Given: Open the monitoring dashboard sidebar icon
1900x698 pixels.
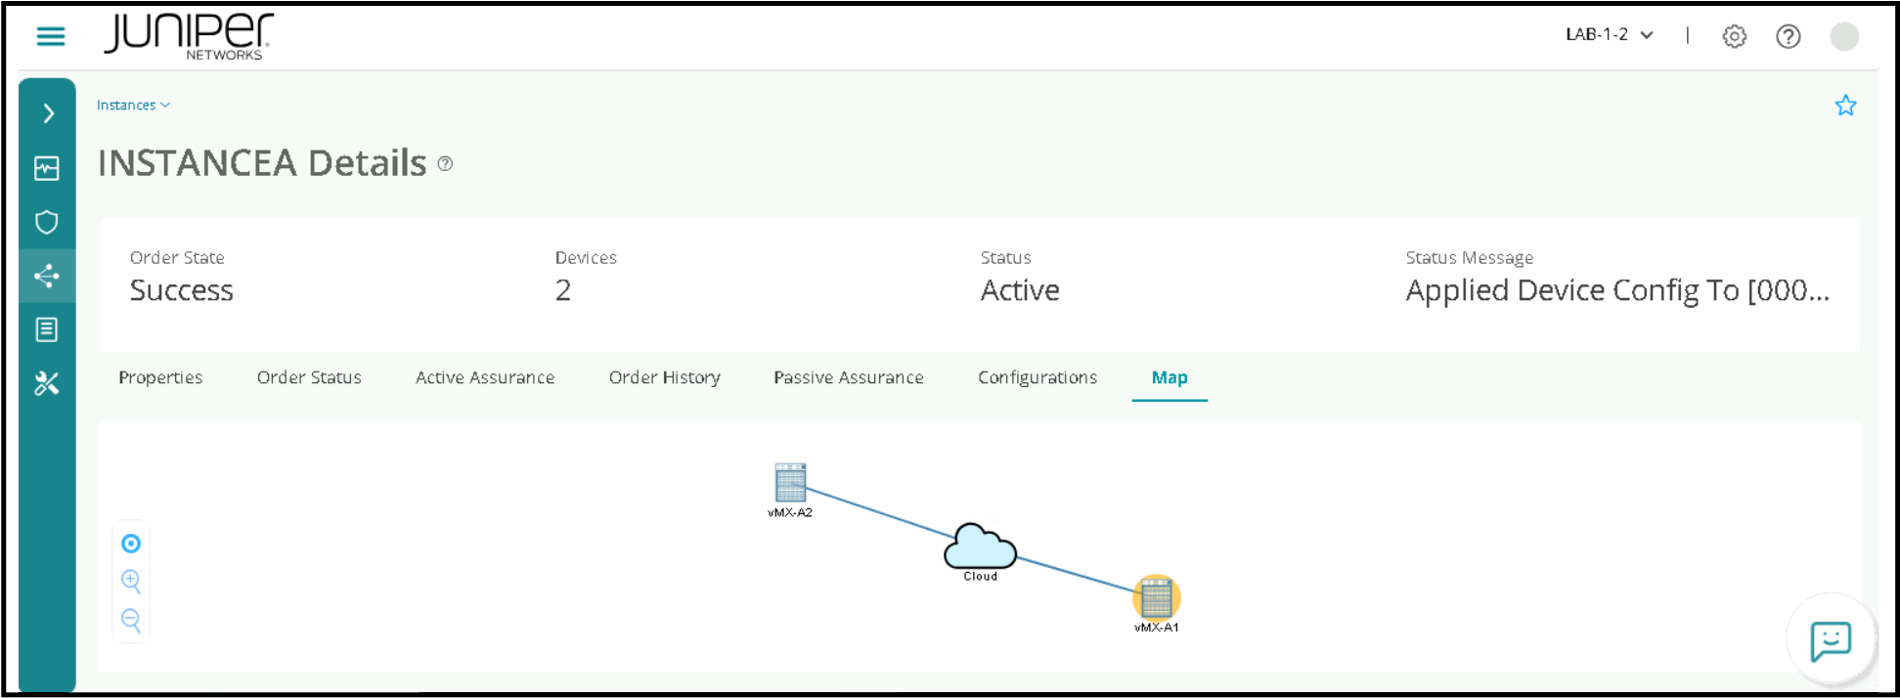Looking at the screenshot, I should pos(47,168).
